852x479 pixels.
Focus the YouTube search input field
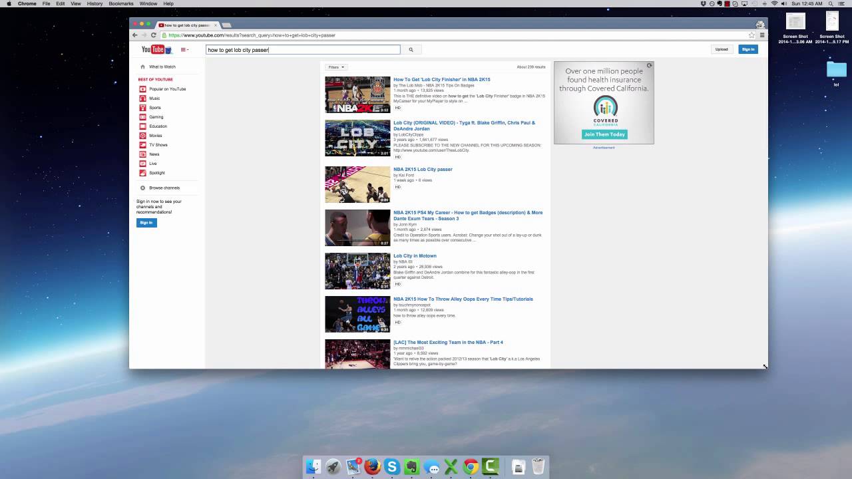303,49
